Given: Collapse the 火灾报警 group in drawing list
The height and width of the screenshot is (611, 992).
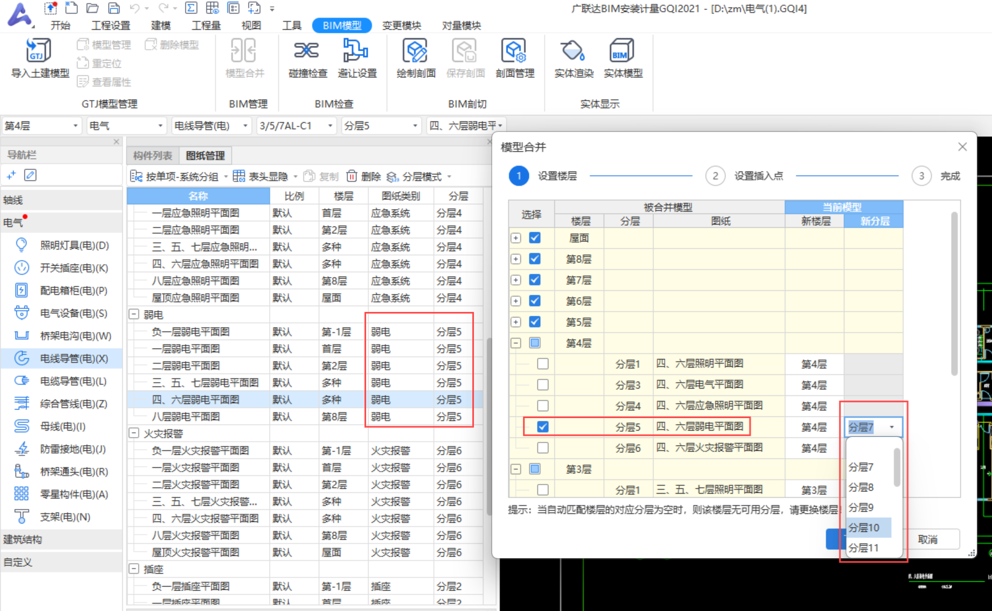Looking at the screenshot, I should [134, 433].
